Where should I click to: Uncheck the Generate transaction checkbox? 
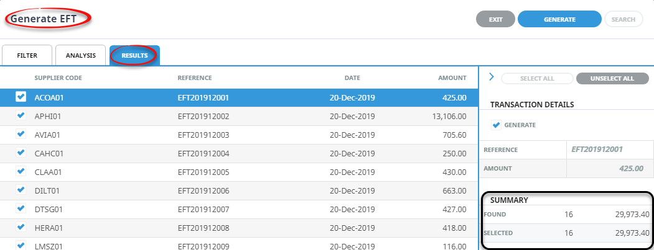(496, 125)
